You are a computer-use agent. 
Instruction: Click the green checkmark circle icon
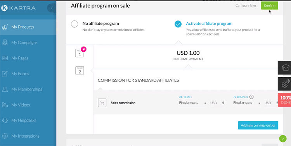[282, 139]
